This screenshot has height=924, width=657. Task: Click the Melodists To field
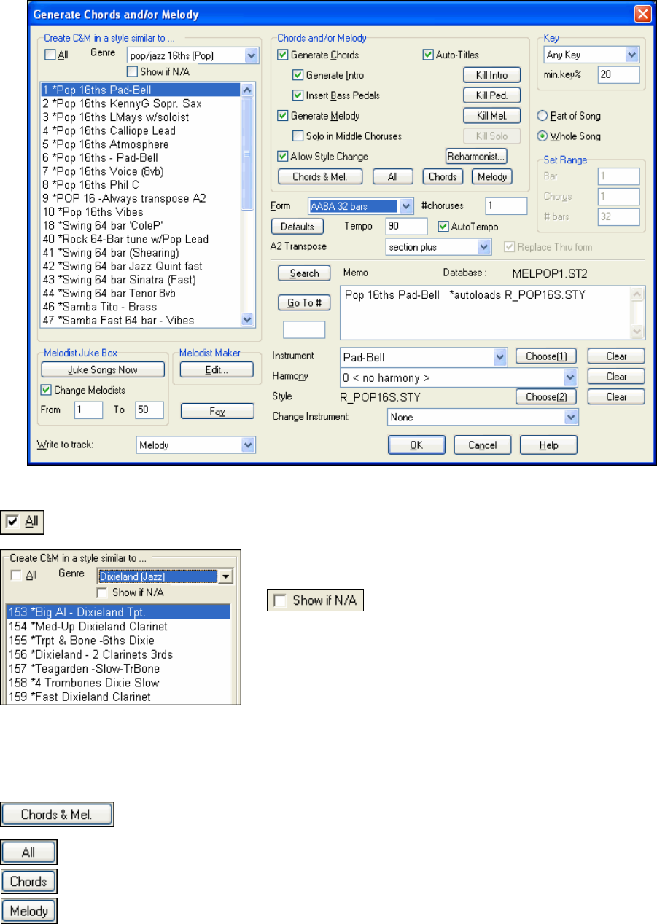click(149, 410)
